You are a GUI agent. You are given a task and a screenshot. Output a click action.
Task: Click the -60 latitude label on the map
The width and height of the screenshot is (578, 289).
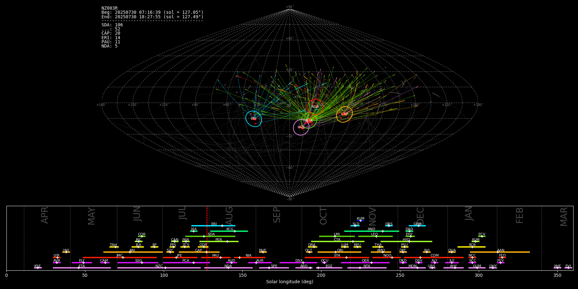click(x=289, y=168)
